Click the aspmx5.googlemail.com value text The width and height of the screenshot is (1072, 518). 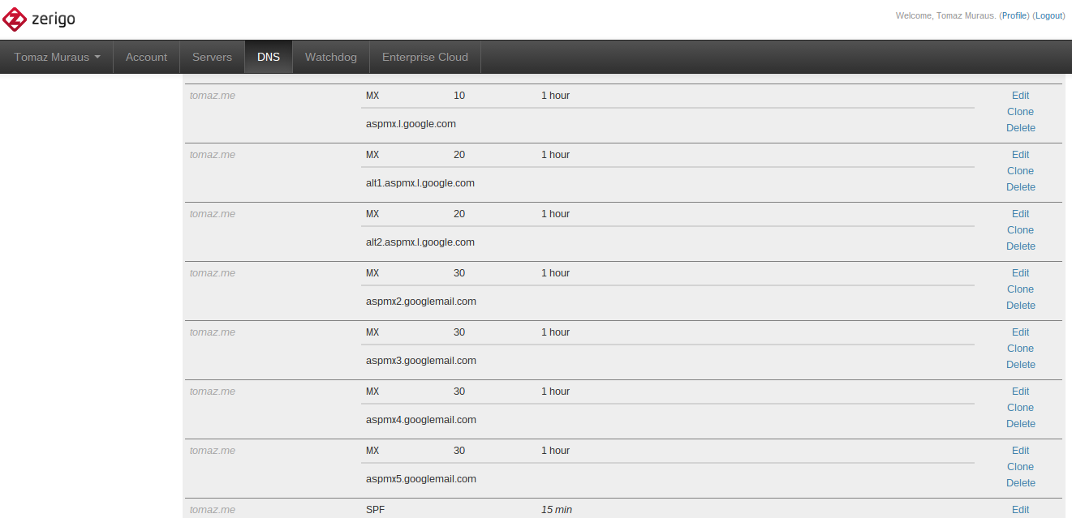pyautogui.click(x=421, y=479)
